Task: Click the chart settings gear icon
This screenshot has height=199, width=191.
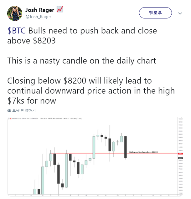Action: pyautogui.click(x=180, y=196)
